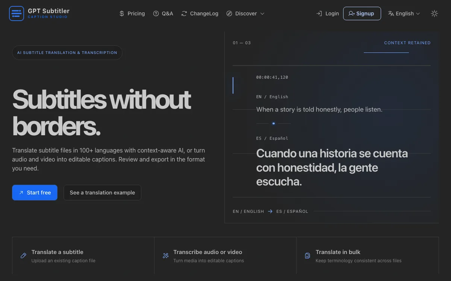Screen dimensions: 451x281
Task: Click See a translation example button
Action: tap(102, 193)
